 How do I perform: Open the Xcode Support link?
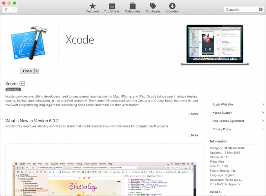(x=223, y=113)
